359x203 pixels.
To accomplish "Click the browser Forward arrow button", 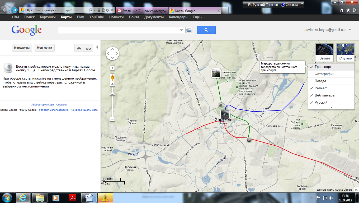I will click(x=14, y=10).
